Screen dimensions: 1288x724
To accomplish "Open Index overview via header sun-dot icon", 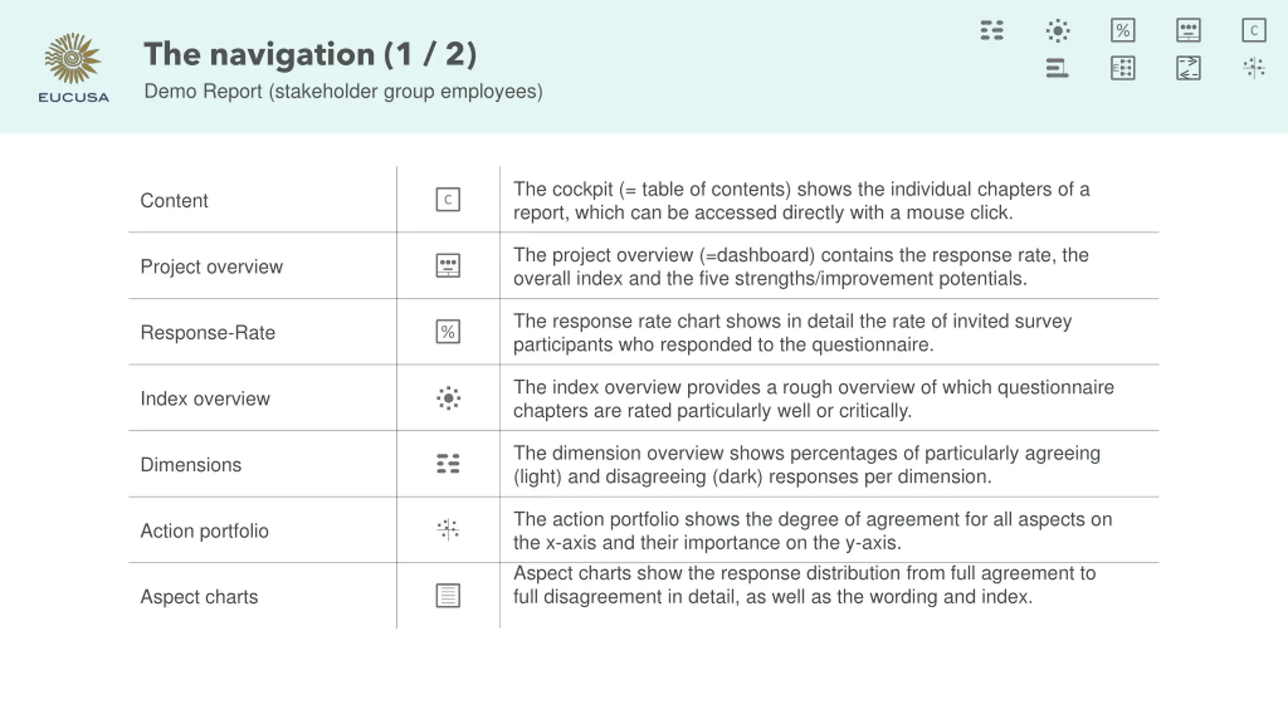I will [x=1058, y=31].
